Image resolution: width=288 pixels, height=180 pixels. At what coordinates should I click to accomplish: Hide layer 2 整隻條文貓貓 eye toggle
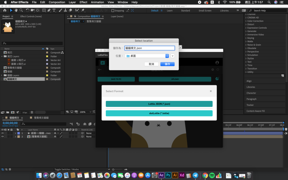[3, 137]
